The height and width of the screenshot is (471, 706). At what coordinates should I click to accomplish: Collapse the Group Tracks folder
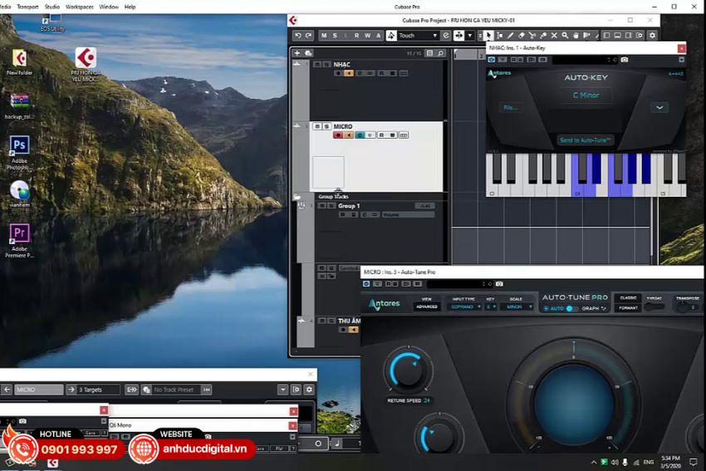(297, 197)
